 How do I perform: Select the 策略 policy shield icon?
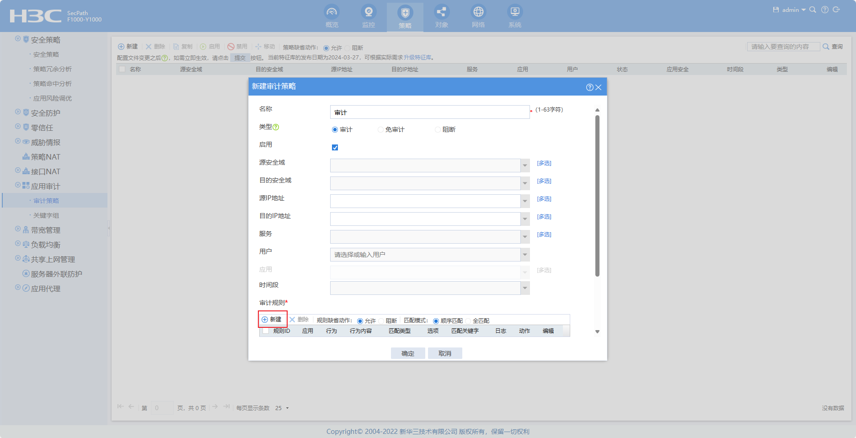point(405,12)
